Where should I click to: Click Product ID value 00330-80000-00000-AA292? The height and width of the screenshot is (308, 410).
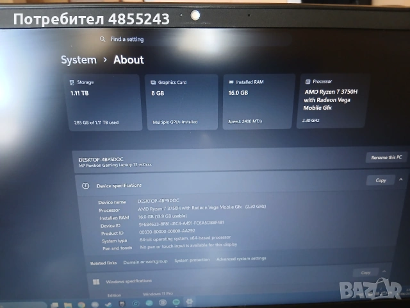pos(167,231)
